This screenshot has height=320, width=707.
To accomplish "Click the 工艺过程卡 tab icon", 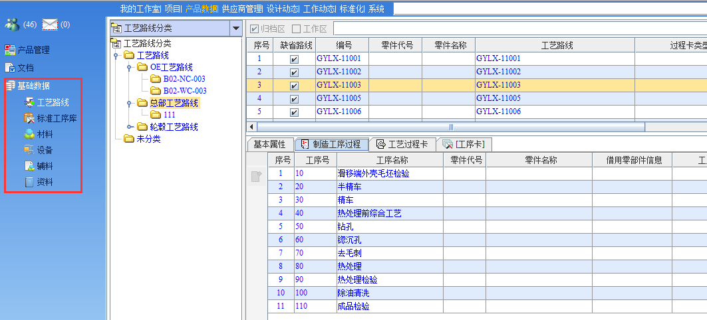I will click(x=380, y=144).
